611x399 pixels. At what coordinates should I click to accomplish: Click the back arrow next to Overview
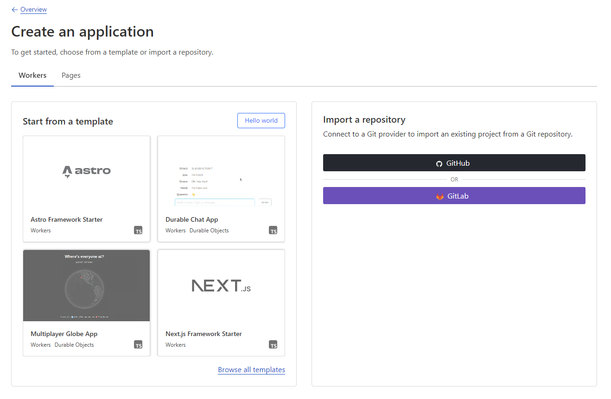click(14, 10)
